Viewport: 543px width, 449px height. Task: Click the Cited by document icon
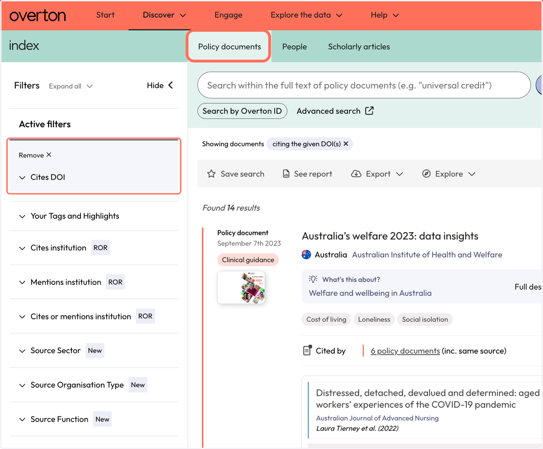(x=307, y=351)
